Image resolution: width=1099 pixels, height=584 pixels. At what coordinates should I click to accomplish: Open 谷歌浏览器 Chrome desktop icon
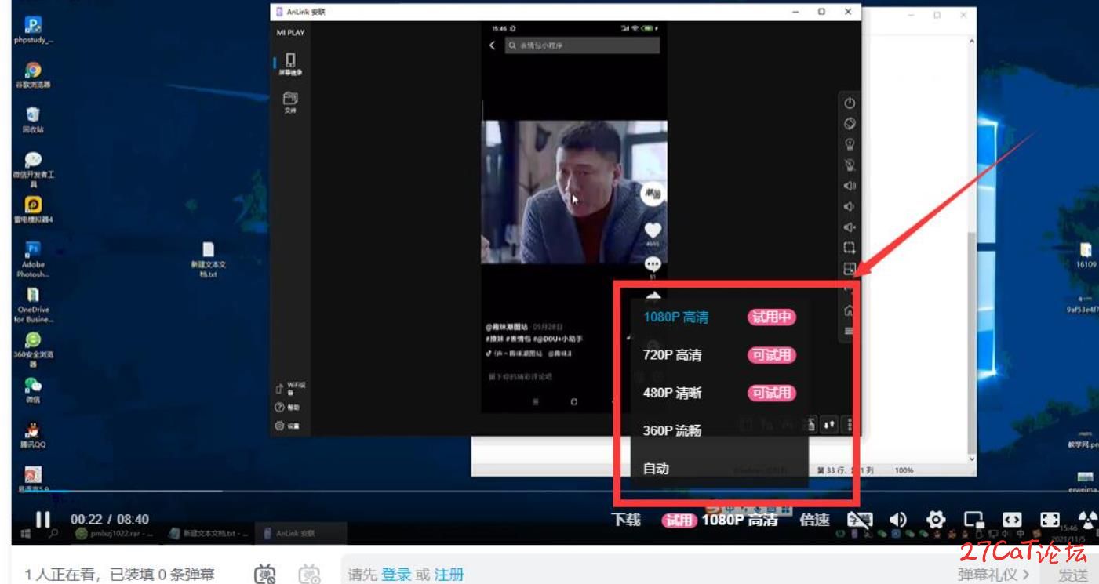(34, 75)
